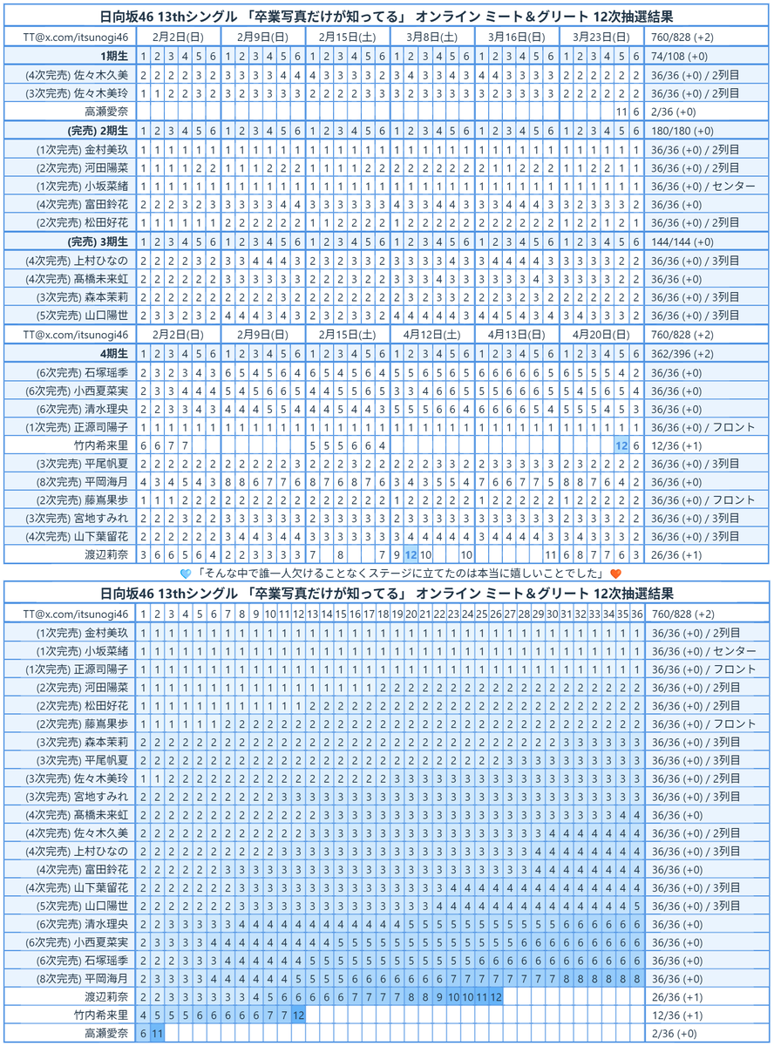Select the 362/396 (+2) total for 4期生
Image resolution: width=774 pixels, height=1046 pixels.
(x=685, y=353)
